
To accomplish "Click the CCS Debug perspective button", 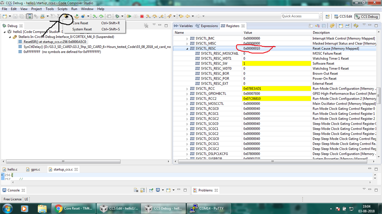I will (x=367, y=16).
